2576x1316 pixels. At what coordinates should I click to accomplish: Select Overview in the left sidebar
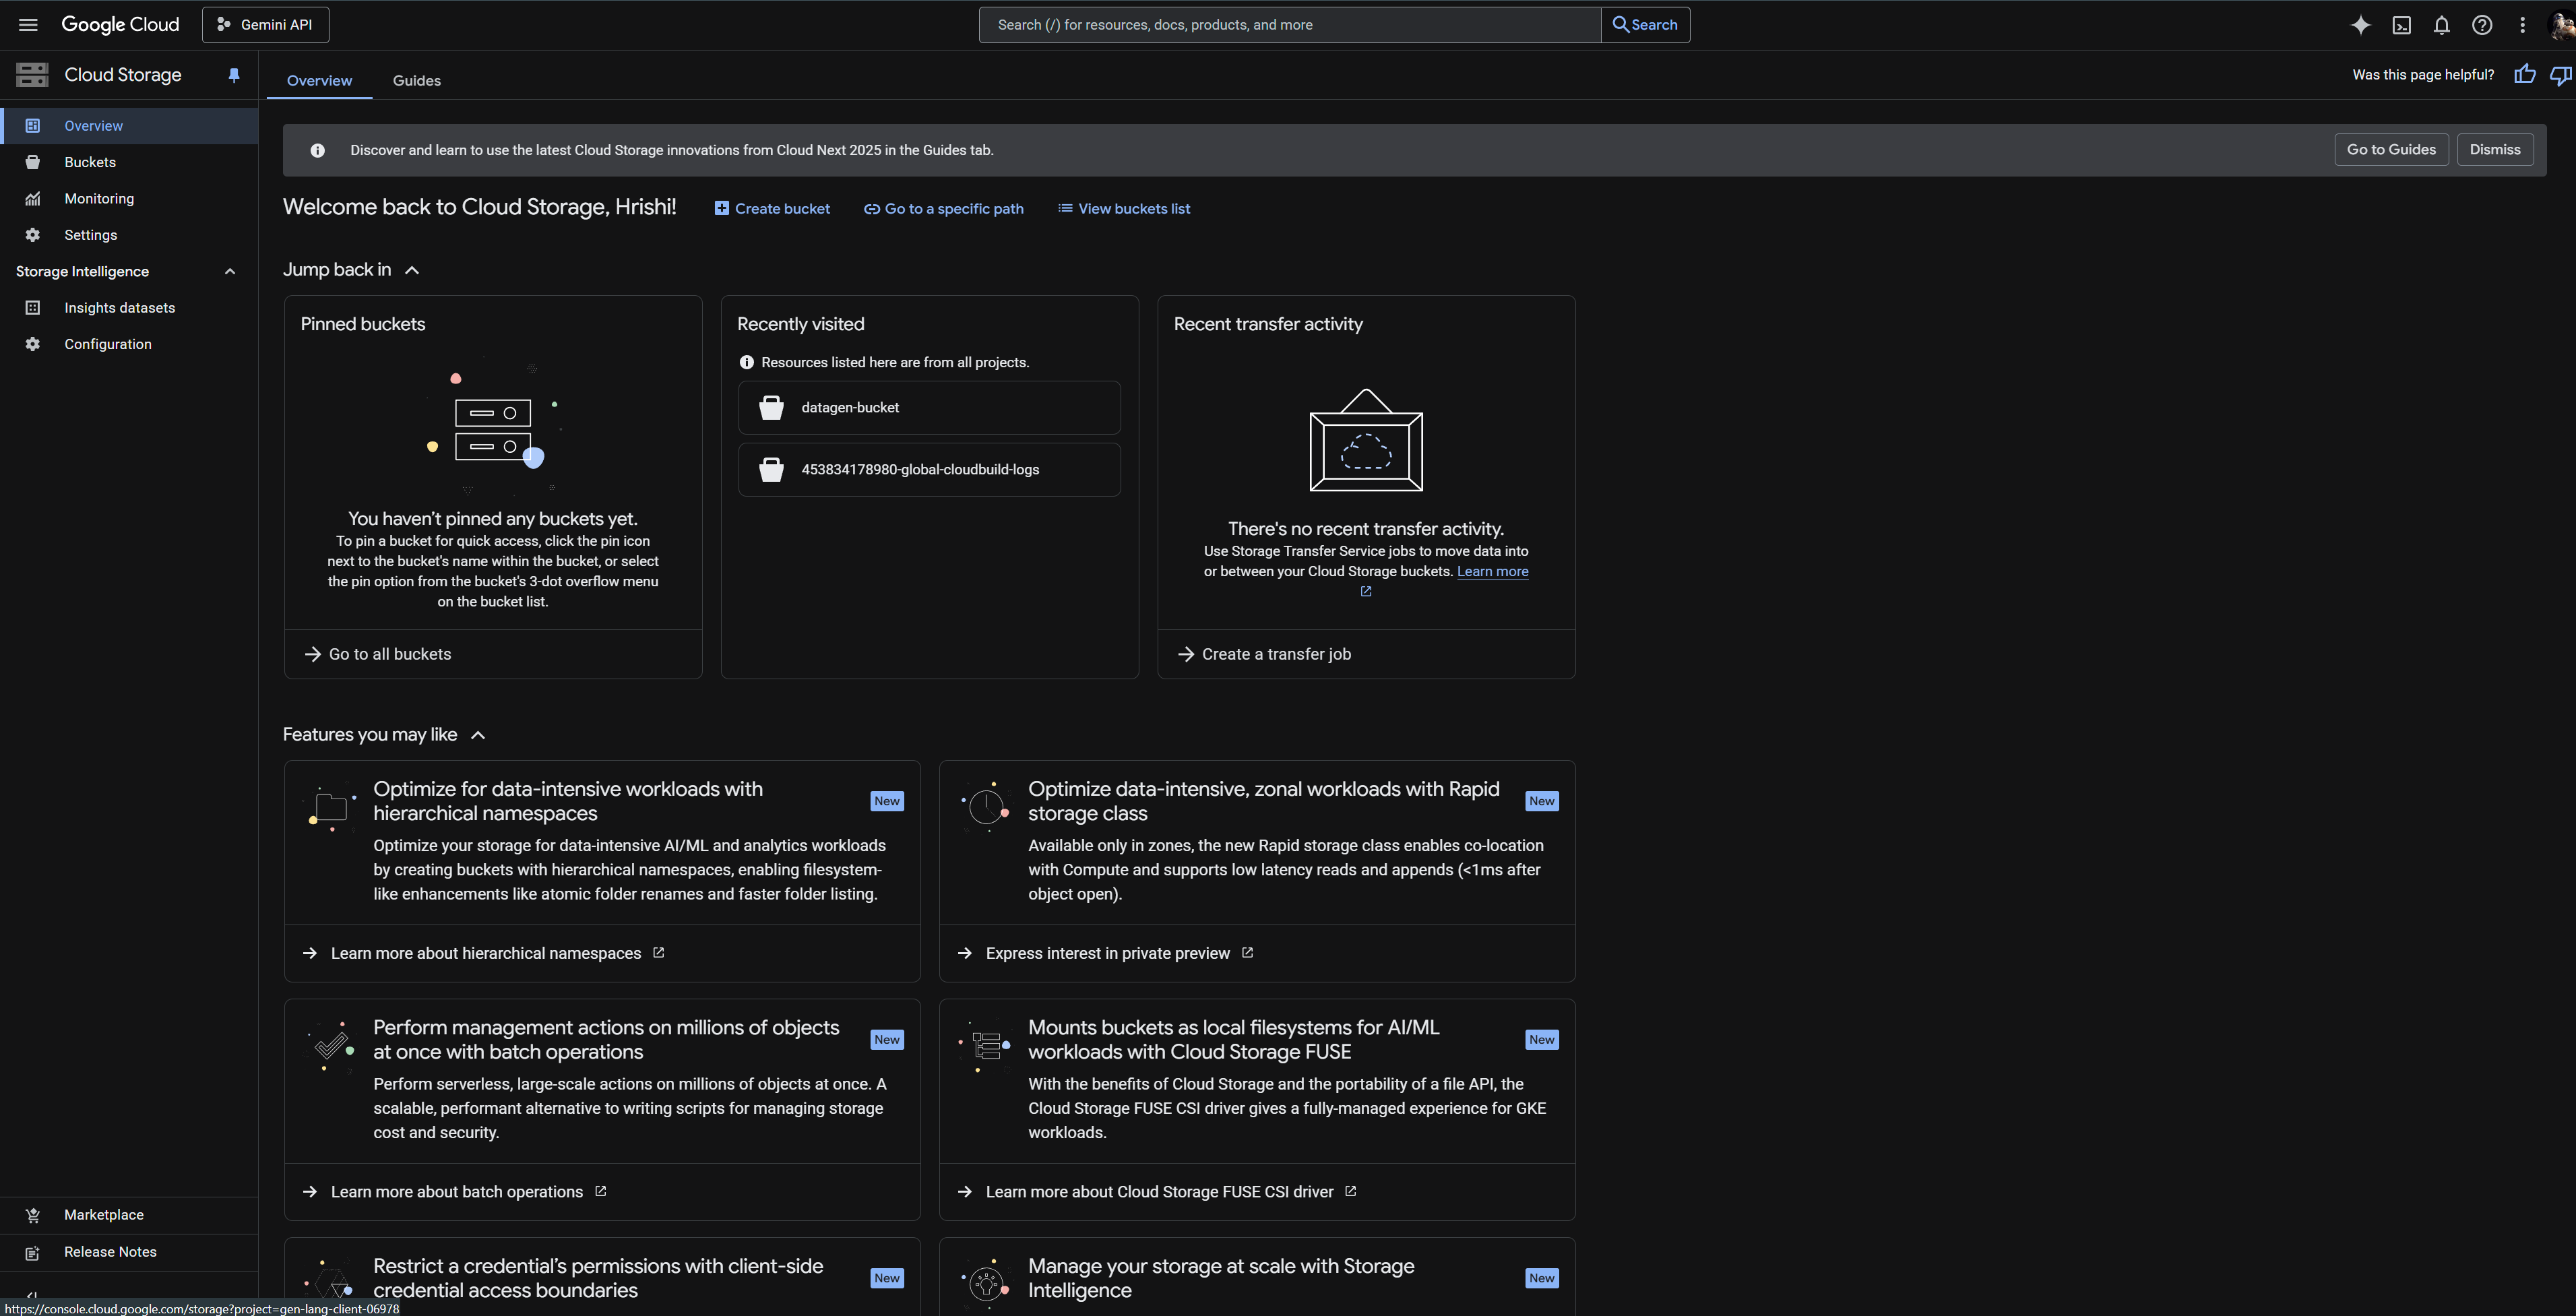(x=129, y=126)
